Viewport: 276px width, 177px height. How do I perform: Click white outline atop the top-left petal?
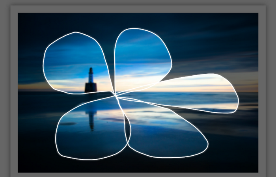(75, 32)
